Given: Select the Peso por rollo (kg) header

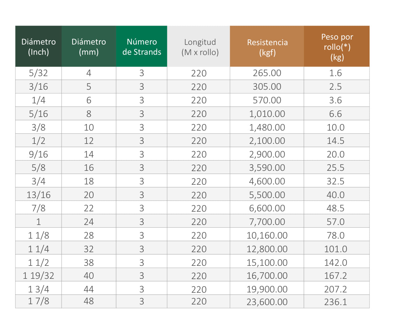Looking at the screenshot, I should [x=337, y=47].
